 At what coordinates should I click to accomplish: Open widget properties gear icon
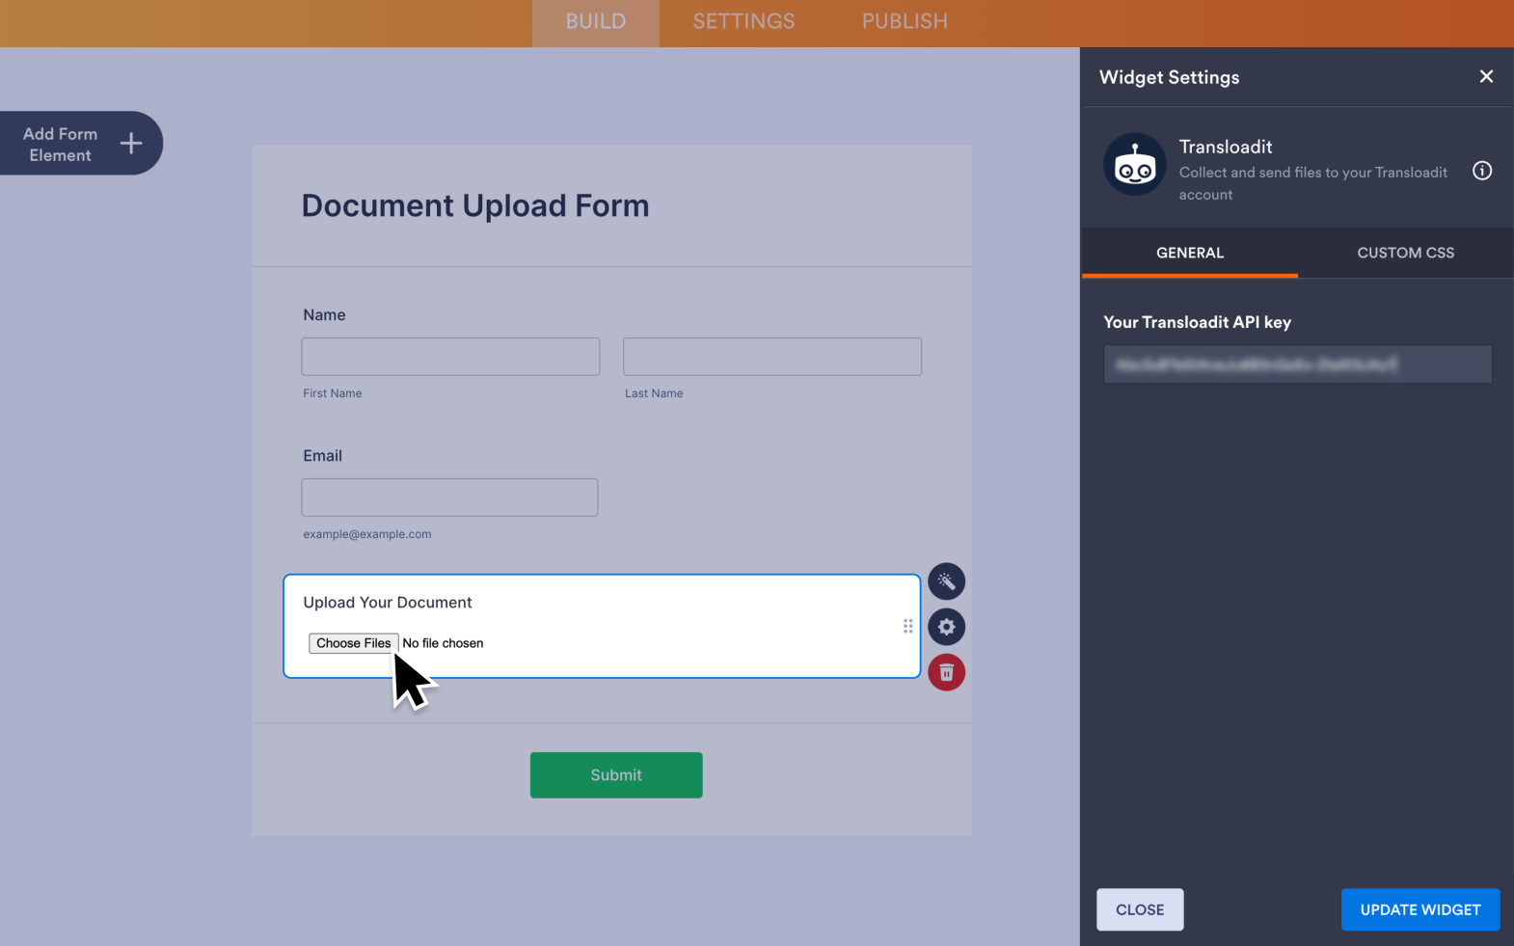pos(946,627)
